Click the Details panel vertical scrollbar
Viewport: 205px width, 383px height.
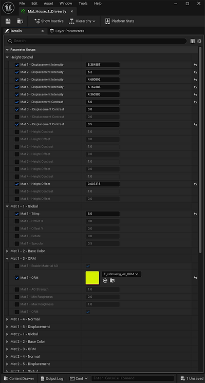(200, 150)
